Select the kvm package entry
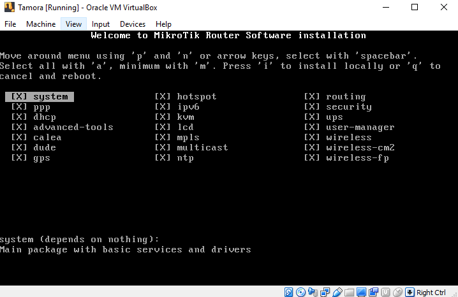The width and height of the screenshot is (458, 297). click(174, 117)
